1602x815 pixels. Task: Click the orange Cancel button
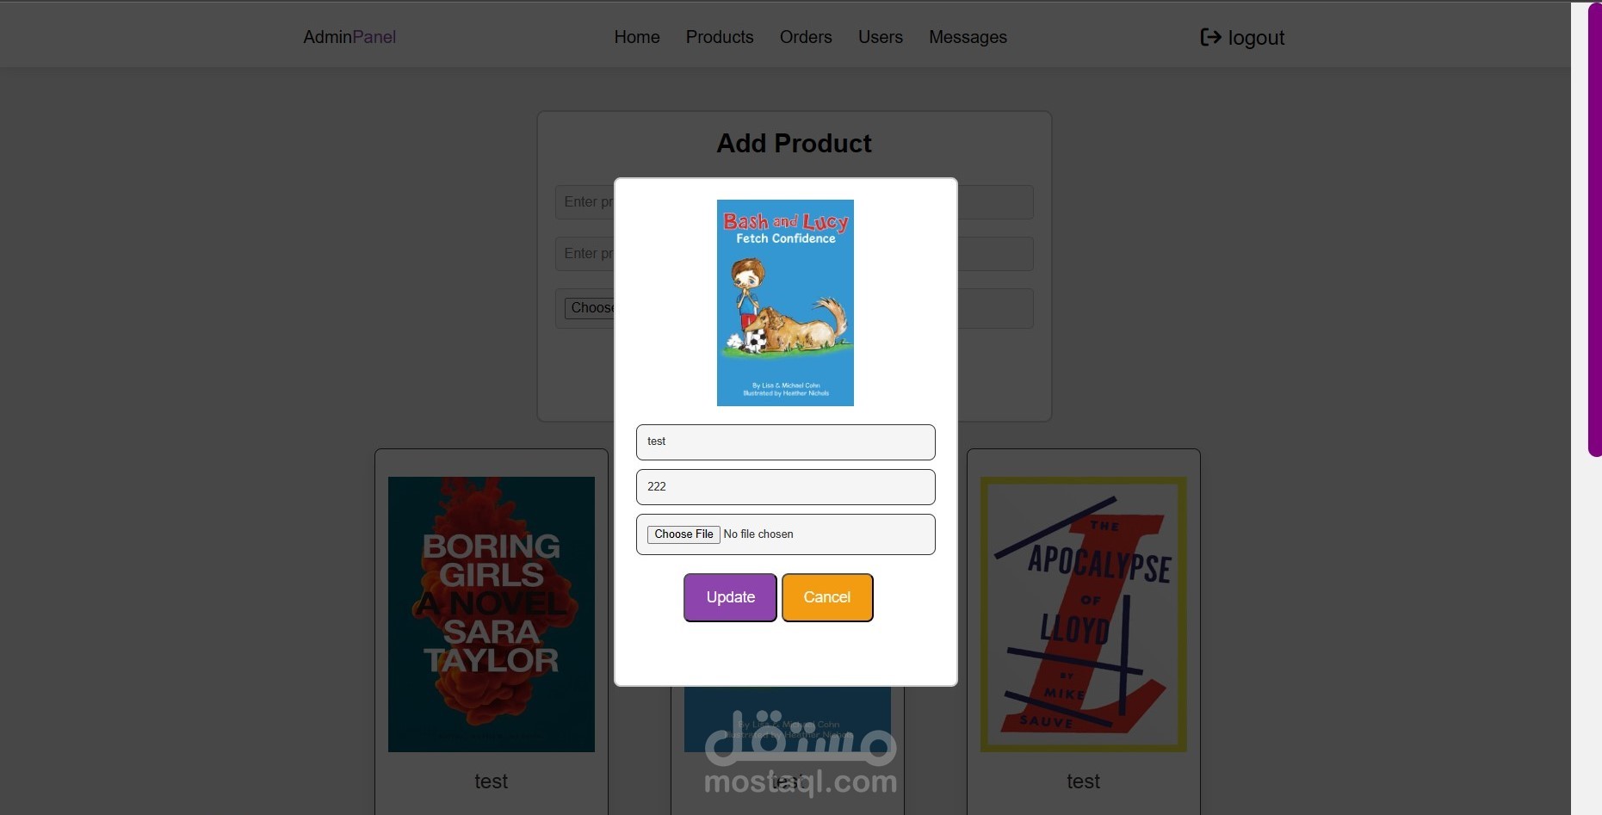[827, 597]
